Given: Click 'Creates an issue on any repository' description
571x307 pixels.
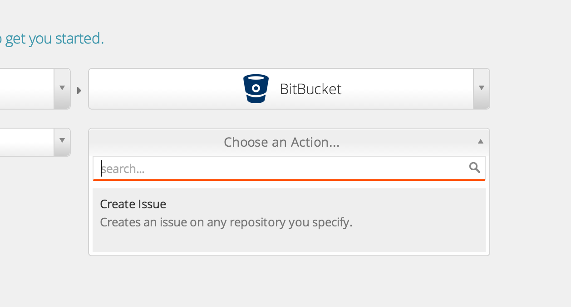Looking at the screenshot, I should point(226,222).
